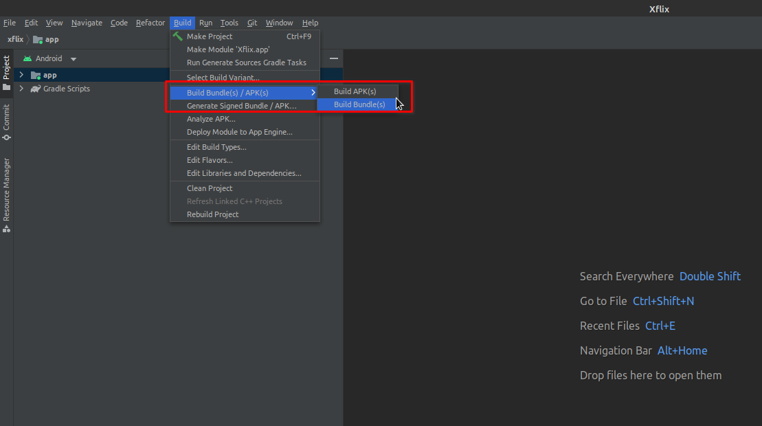Select Analyze APK...
This screenshot has height=426, width=762.
(245, 119)
